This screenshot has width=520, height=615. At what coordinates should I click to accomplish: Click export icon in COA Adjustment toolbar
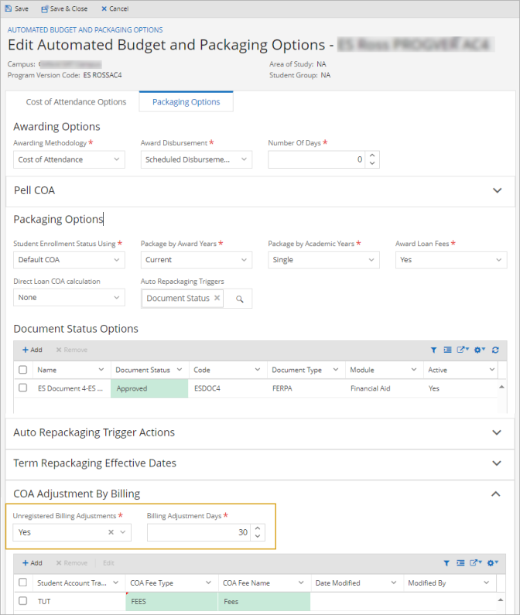point(476,563)
